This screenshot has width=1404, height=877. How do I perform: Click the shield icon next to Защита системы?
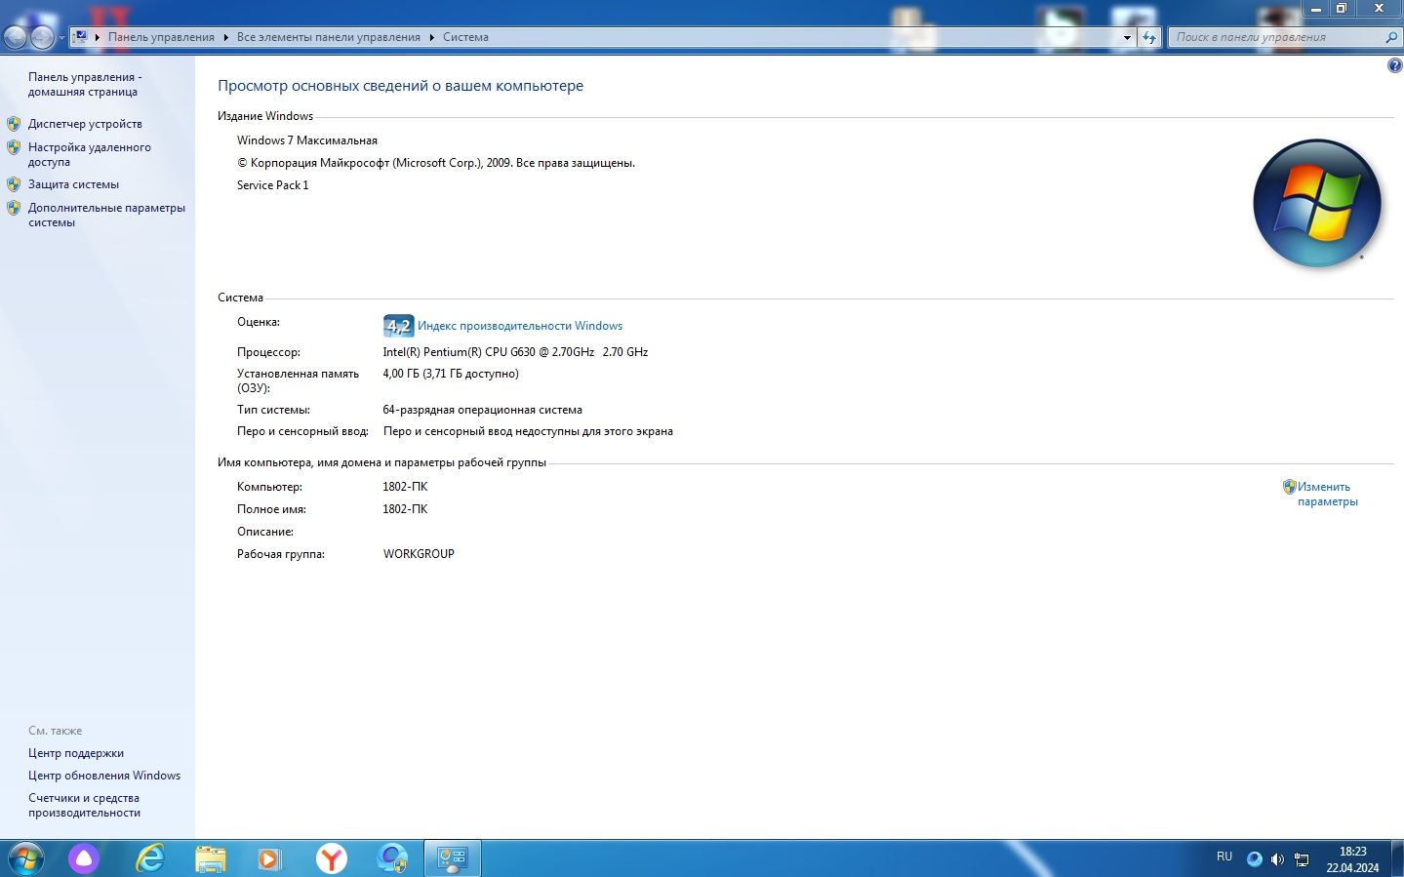tap(14, 184)
